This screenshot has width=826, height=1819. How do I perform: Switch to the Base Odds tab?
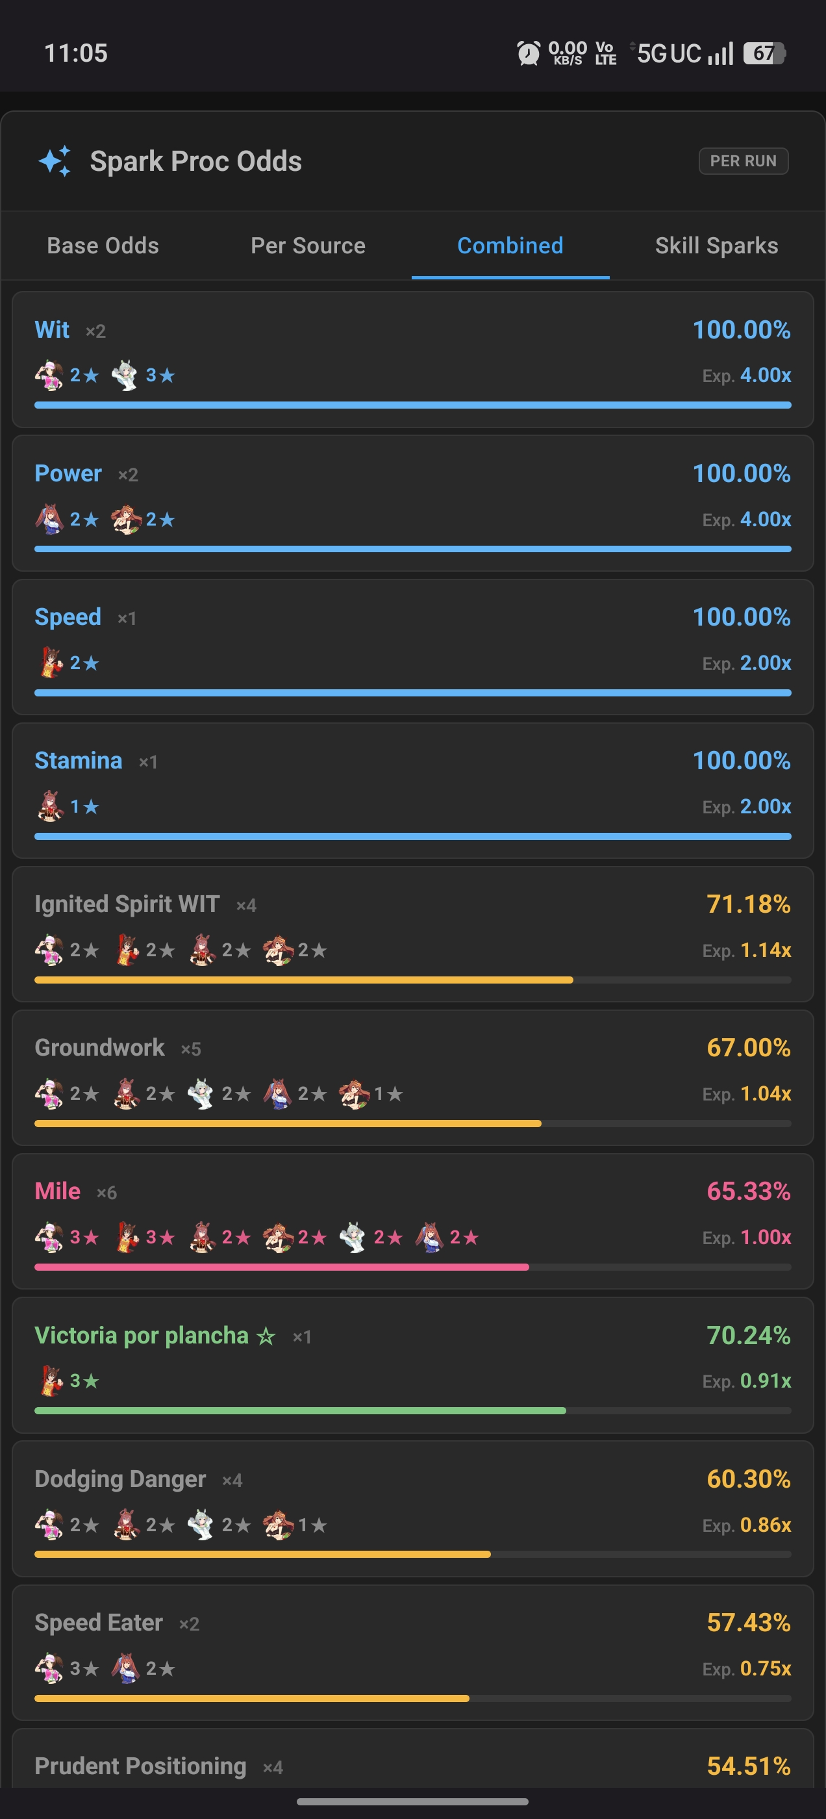coord(103,245)
